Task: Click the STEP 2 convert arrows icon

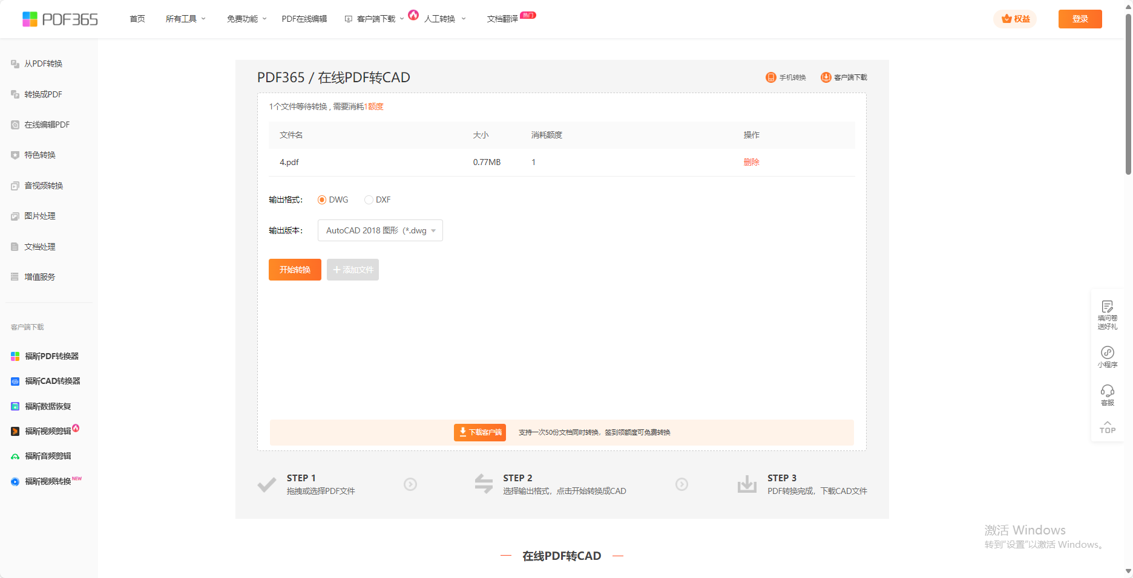Action: coord(484,484)
